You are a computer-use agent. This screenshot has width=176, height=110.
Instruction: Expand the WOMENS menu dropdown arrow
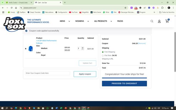(88, 21)
